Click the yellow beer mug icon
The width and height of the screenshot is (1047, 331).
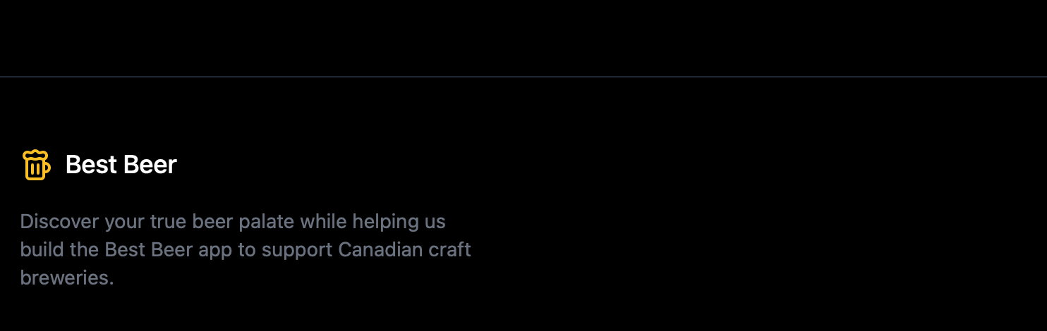[x=35, y=165]
